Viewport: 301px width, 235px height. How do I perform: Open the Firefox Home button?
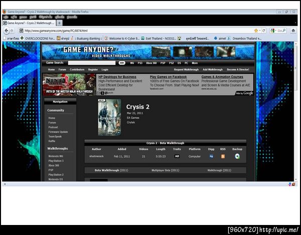point(293,31)
